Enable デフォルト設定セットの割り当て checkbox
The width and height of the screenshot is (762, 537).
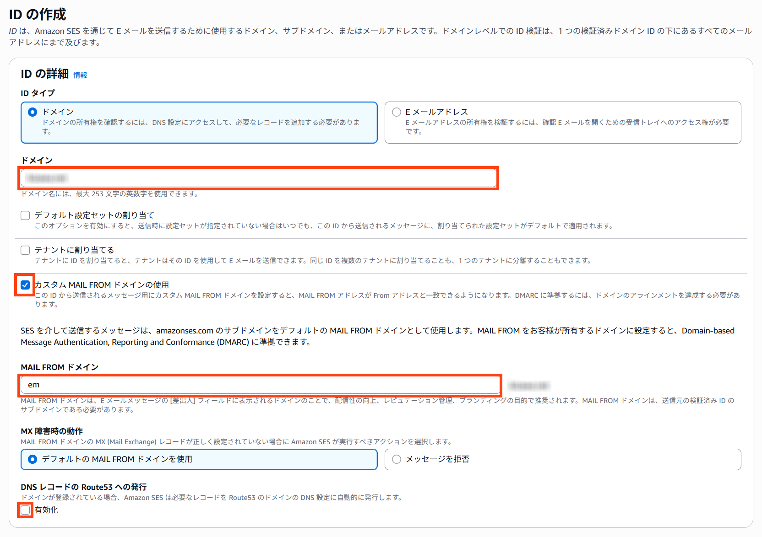coord(25,215)
